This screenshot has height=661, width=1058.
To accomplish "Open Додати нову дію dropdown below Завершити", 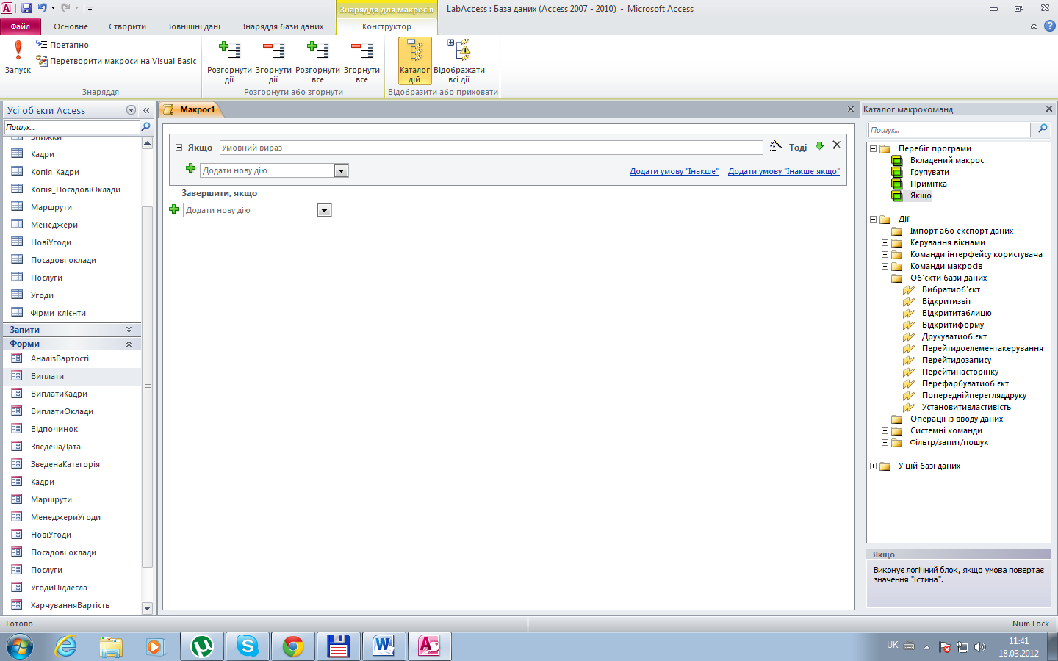I will tap(324, 210).
